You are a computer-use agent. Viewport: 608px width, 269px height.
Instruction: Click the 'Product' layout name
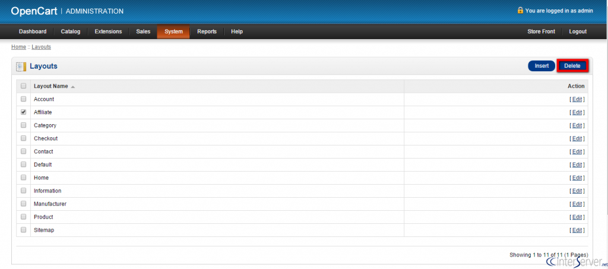(43, 217)
